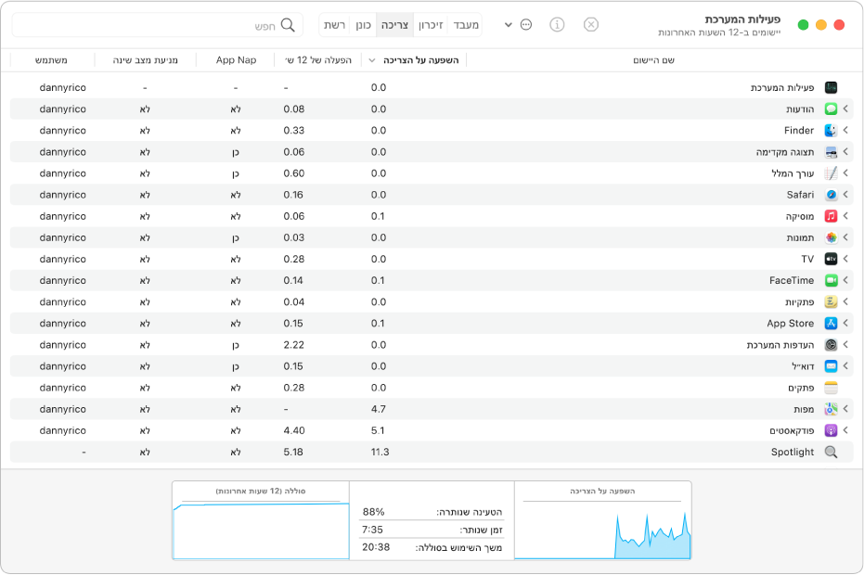Image resolution: width=864 pixels, height=575 pixels.
Task: Select the צריכה (Energy) tab
Action: tap(394, 25)
